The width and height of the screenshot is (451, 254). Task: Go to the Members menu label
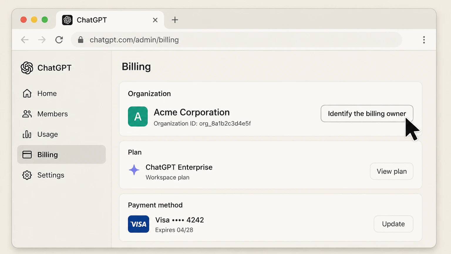[x=53, y=114]
